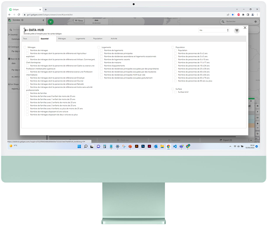The width and height of the screenshot is (267, 225).
Task: Close the Data-Hub dialog
Action: [x=245, y=28]
